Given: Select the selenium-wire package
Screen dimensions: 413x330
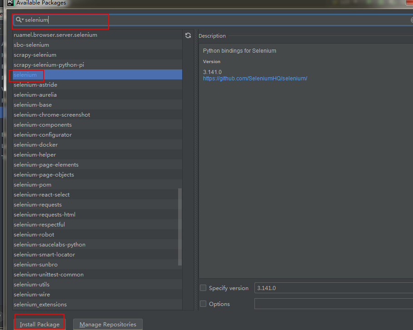Looking at the screenshot, I should [97, 295].
